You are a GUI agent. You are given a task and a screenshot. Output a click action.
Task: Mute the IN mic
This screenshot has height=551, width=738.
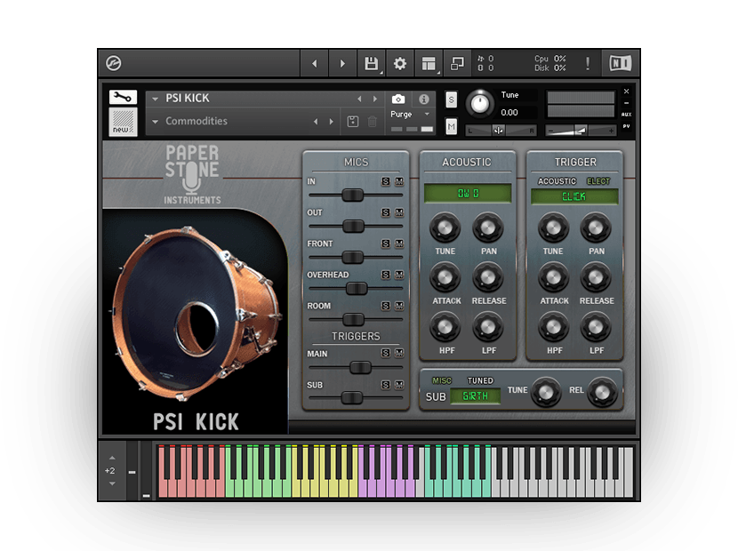point(399,181)
